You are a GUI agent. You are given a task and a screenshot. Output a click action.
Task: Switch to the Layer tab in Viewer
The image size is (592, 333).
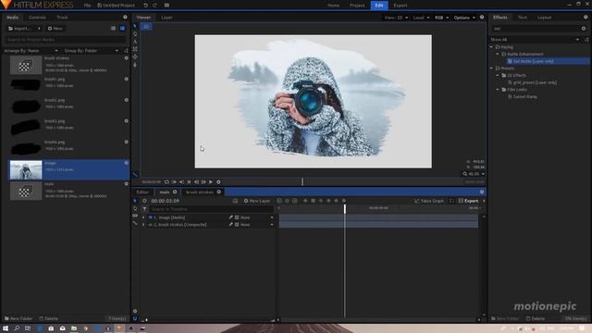pos(166,18)
